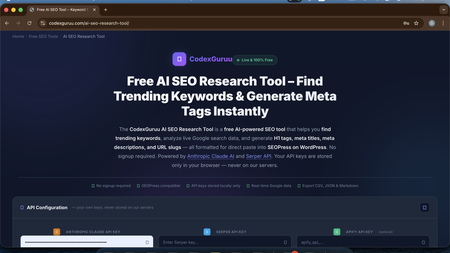The image size is (450, 253).
Task: Click the purple CodexGuruu logo icon
Action: click(x=179, y=59)
